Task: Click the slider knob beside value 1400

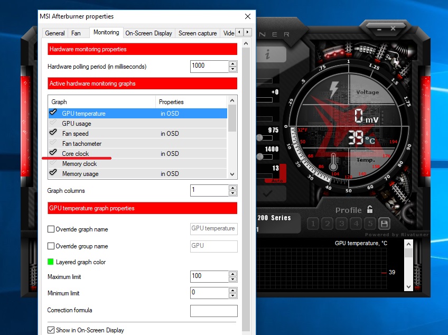Action: (260, 156)
